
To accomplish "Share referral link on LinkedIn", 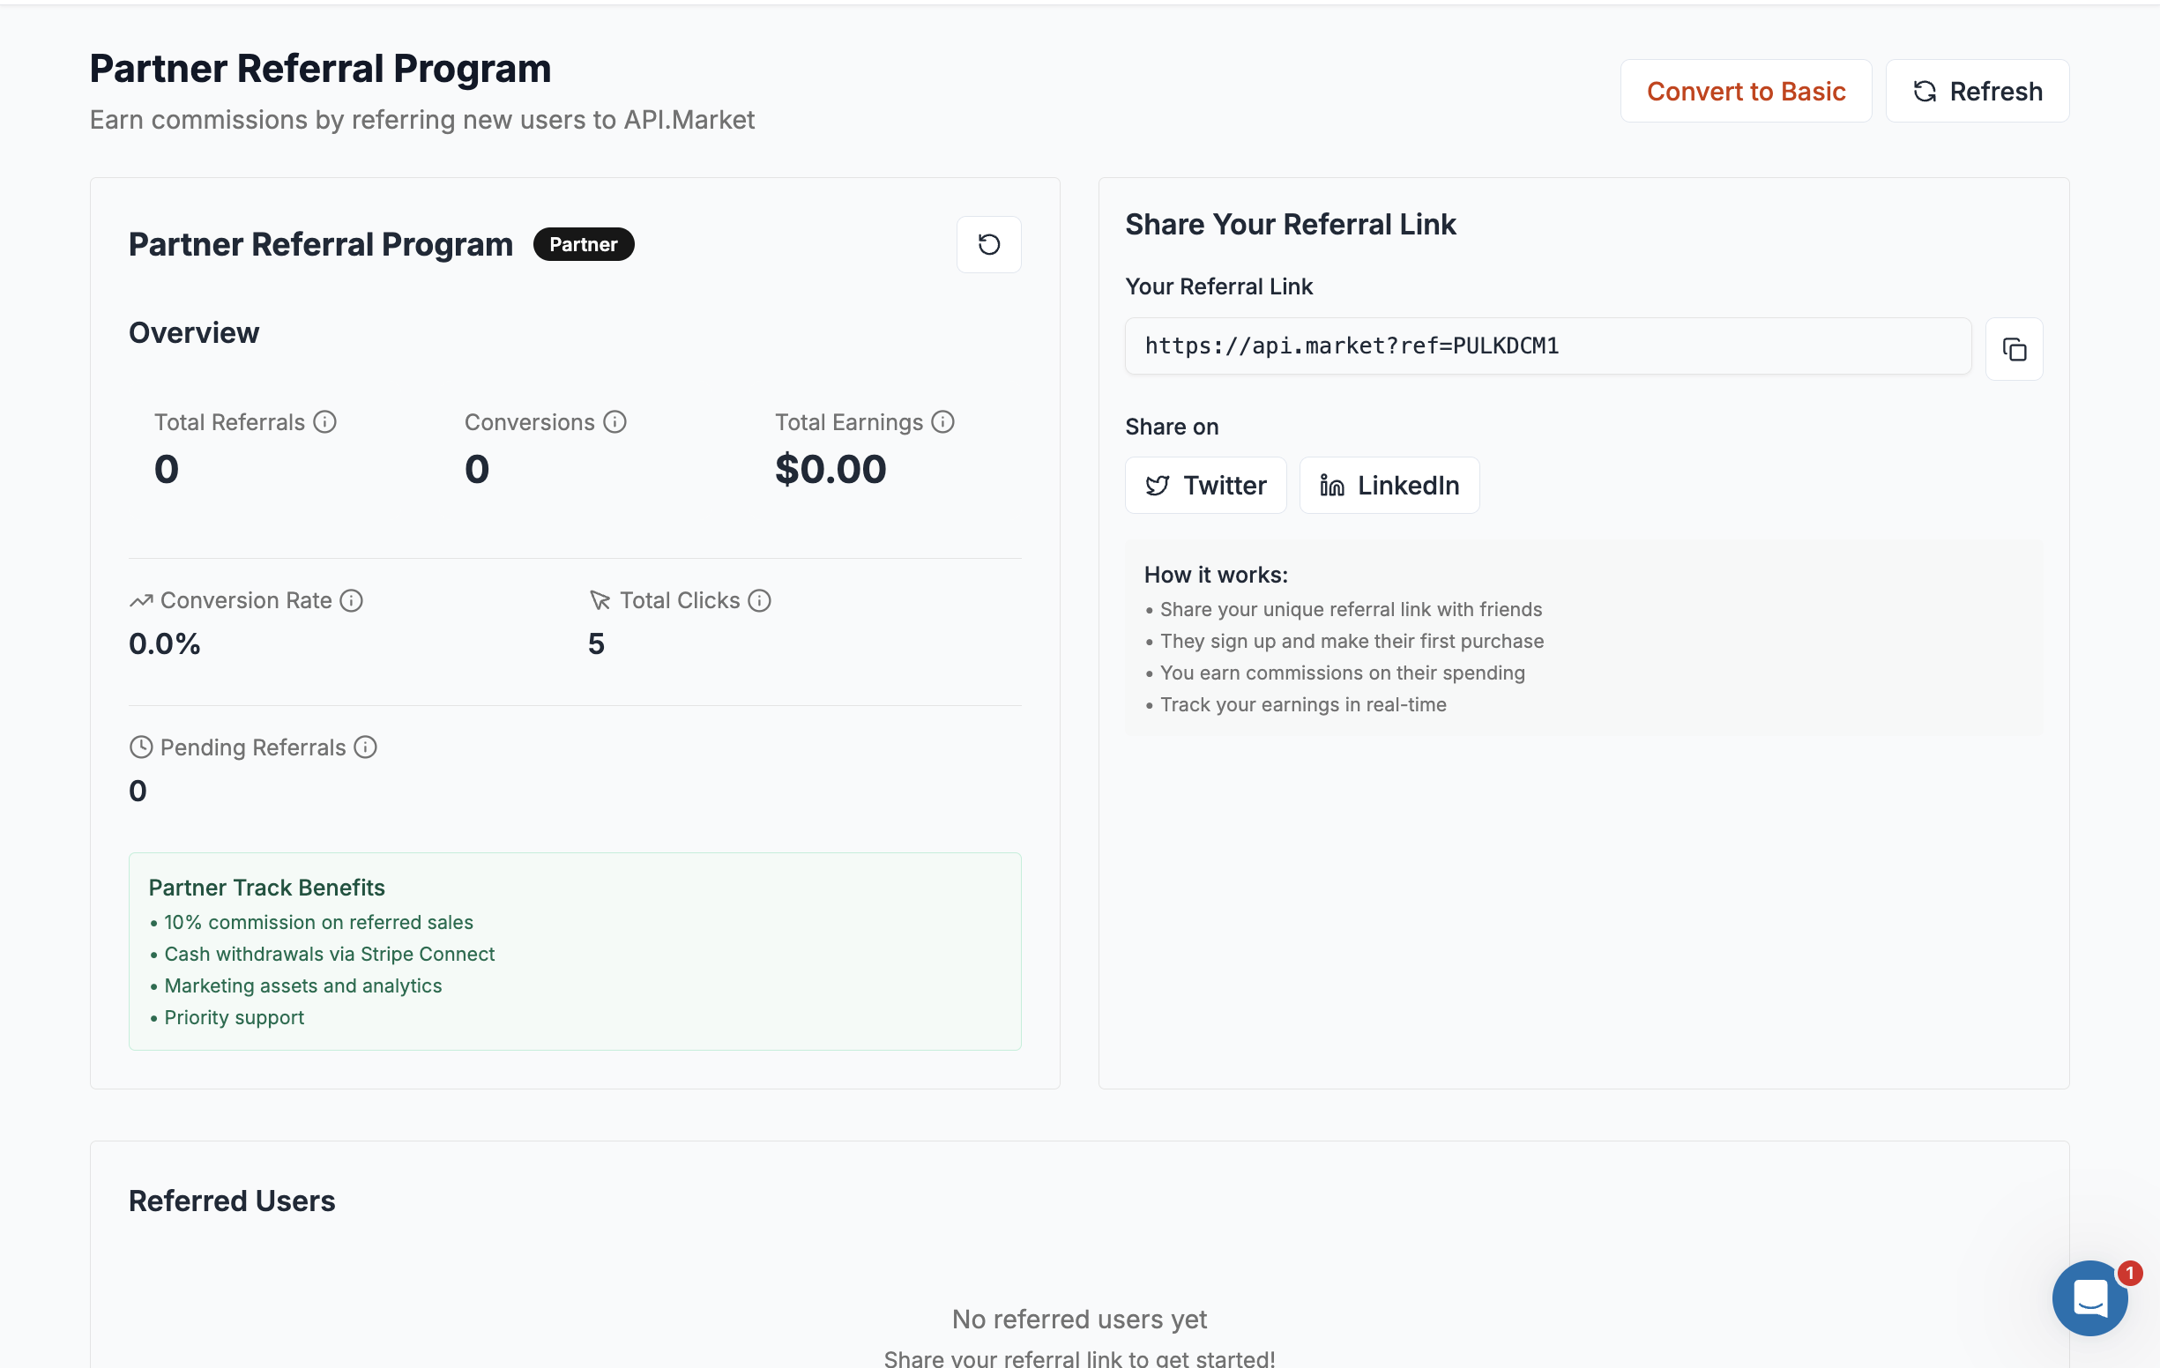I will (x=1389, y=486).
